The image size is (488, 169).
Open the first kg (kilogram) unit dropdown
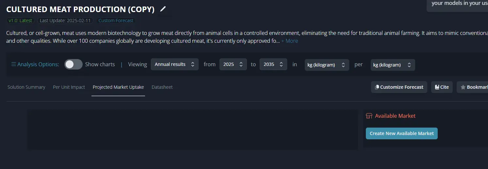327,65
